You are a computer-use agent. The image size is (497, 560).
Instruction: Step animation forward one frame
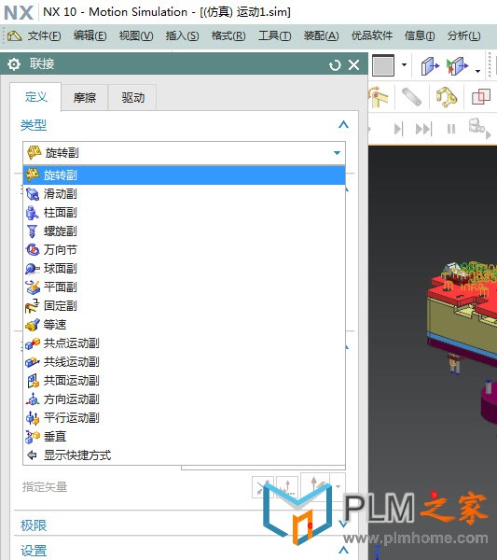[398, 129]
